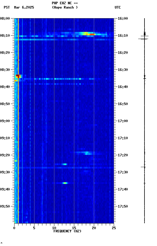157x246 pixels.
Task: Select the 08:40 PST time label
Action: coord(5,87)
